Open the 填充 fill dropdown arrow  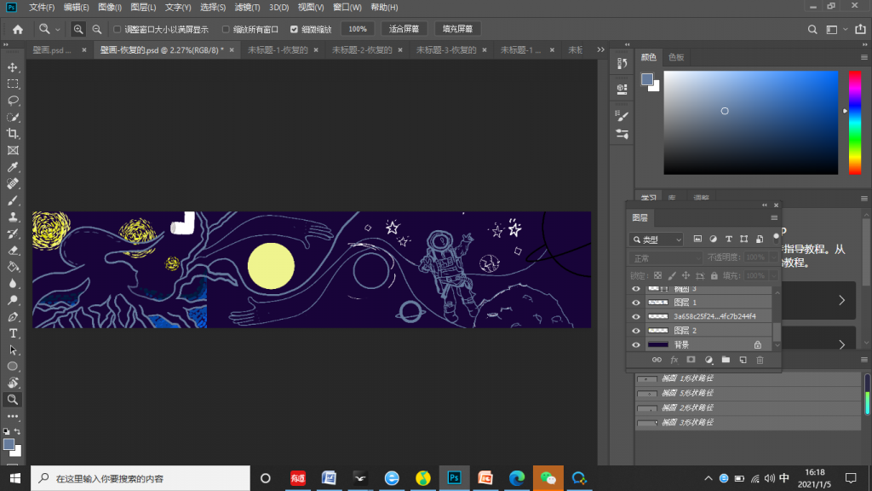pyautogui.click(x=773, y=275)
